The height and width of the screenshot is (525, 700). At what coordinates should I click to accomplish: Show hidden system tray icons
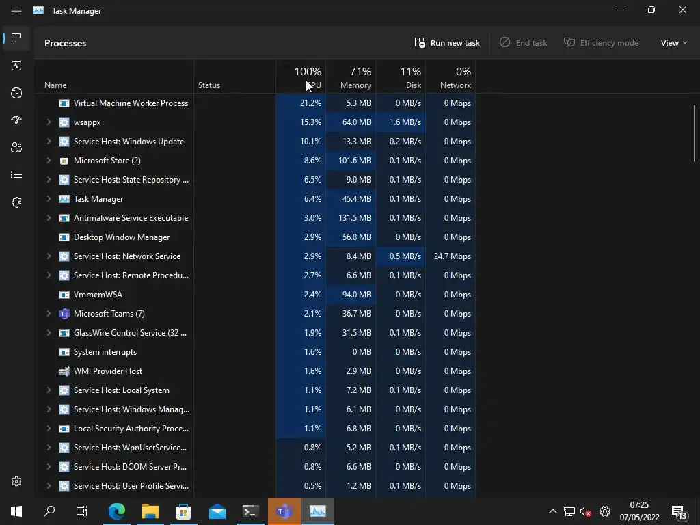tap(552, 511)
